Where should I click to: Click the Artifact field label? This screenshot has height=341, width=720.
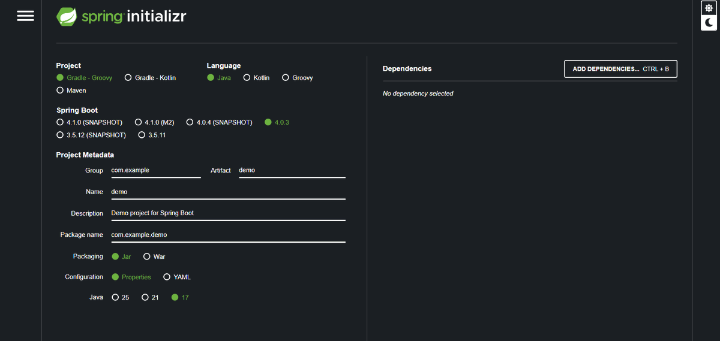coord(221,170)
